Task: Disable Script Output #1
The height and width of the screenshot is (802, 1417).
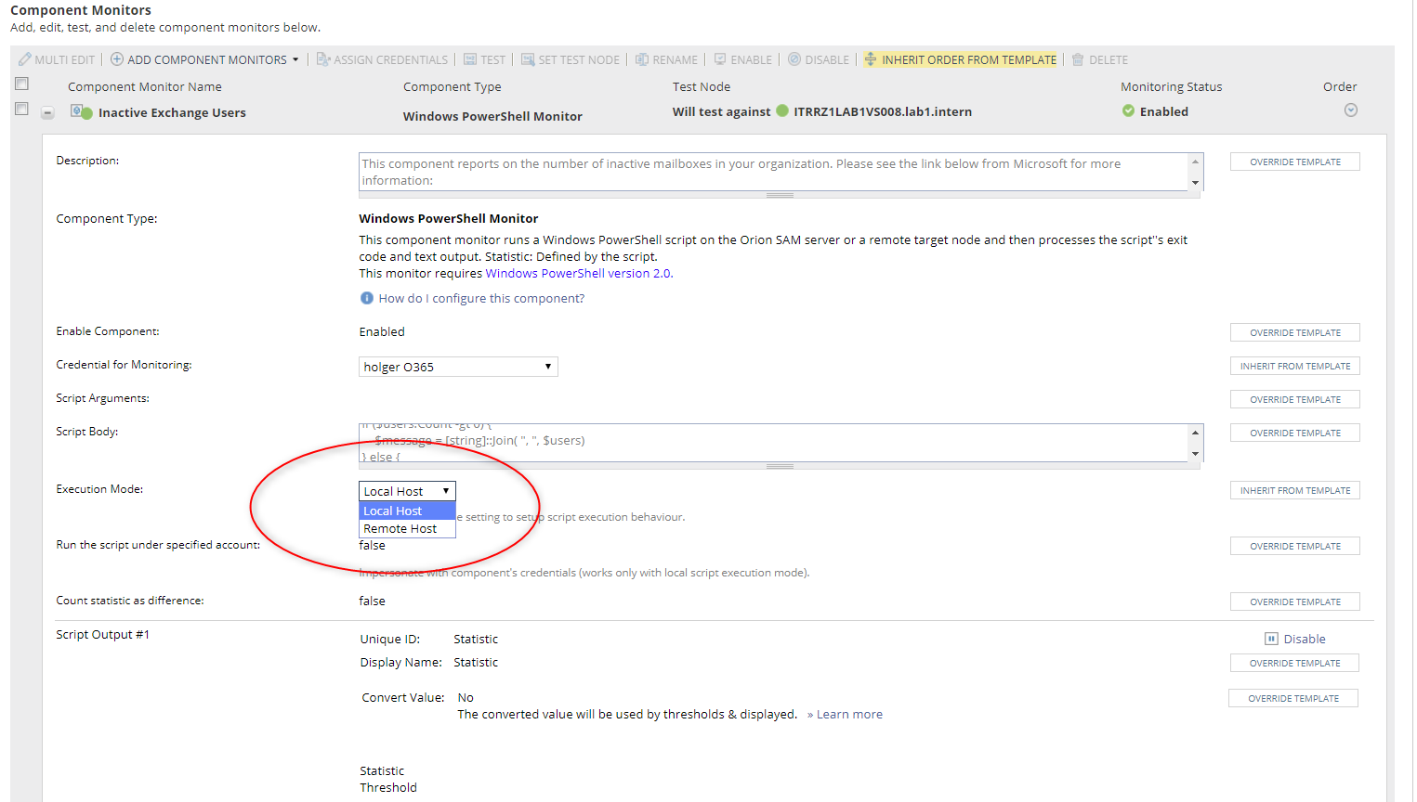Action: pyautogui.click(x=1295, y=639)
